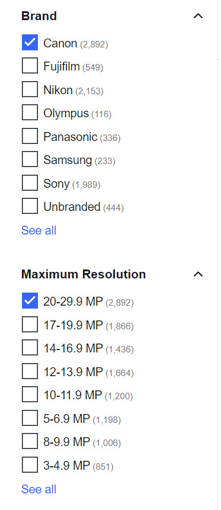Open See all under Maximum Resolution
Image resolution: width=221 pixels, height=510 pixels.
click(39, 489)
